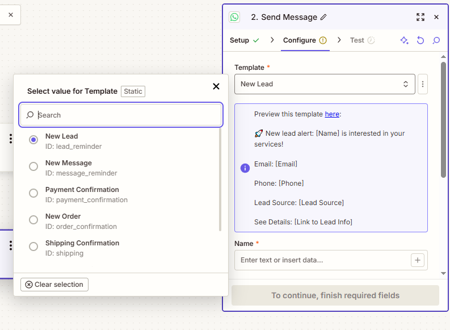Click 'To continue, finish required fields' button
450x330 pixels.
point(335,295)
